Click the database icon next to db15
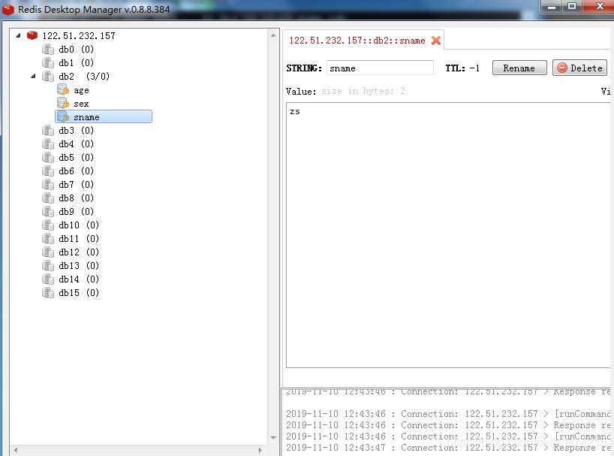Viewport: 614px width, 456px height. [x=48, y=293]
